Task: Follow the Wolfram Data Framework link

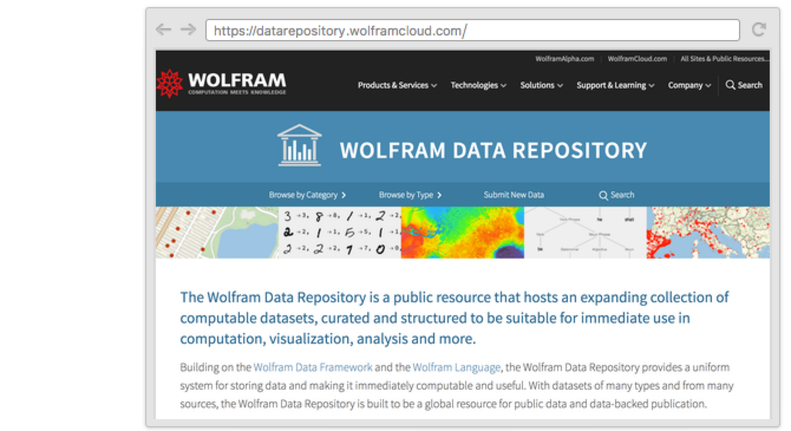Action: point(313,367)
